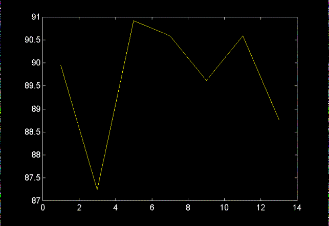Click the y-axis tick label 88.5
The width and height of the screenshot is (329, 226).
pyautogui.click(x=32, y=132)
